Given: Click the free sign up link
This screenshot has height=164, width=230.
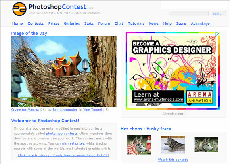Looking at the screenshot, I should pos(63,155).
